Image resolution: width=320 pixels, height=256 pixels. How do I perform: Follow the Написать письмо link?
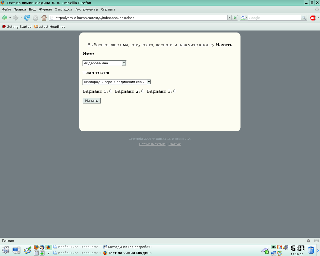(152, 144)
